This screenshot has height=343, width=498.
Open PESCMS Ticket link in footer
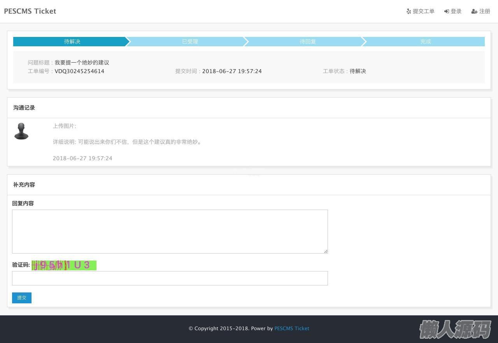point(291,328)
